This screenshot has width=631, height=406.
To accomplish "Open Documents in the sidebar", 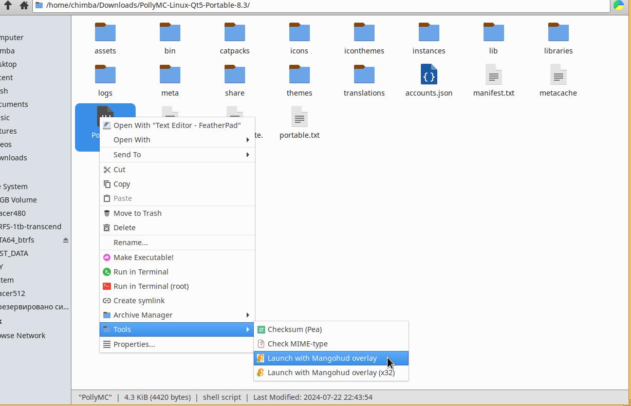I will 14,104.
